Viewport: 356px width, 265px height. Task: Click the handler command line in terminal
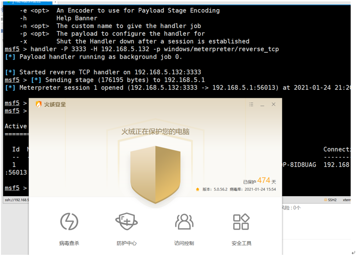(x=142, y=49)
